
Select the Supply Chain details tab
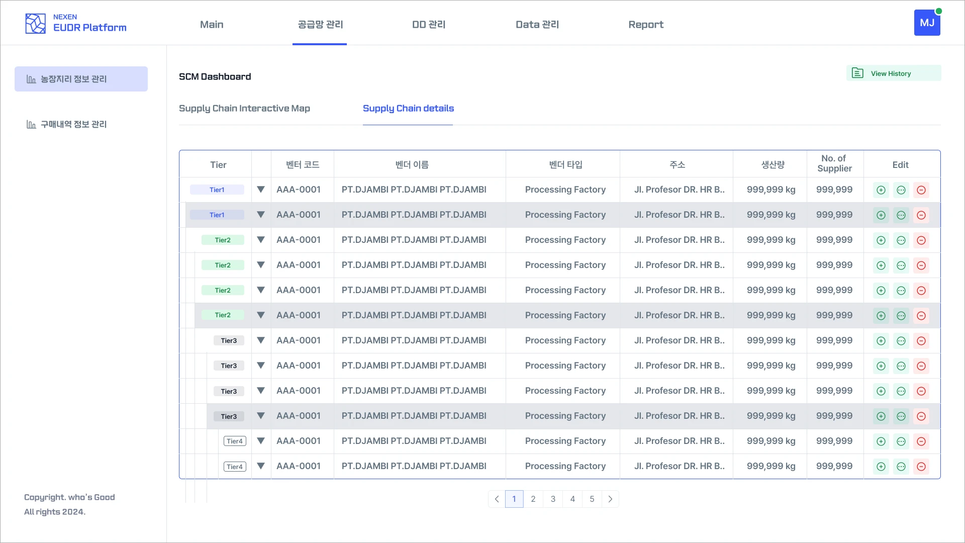pyautogui.click(x=408, y=109)
